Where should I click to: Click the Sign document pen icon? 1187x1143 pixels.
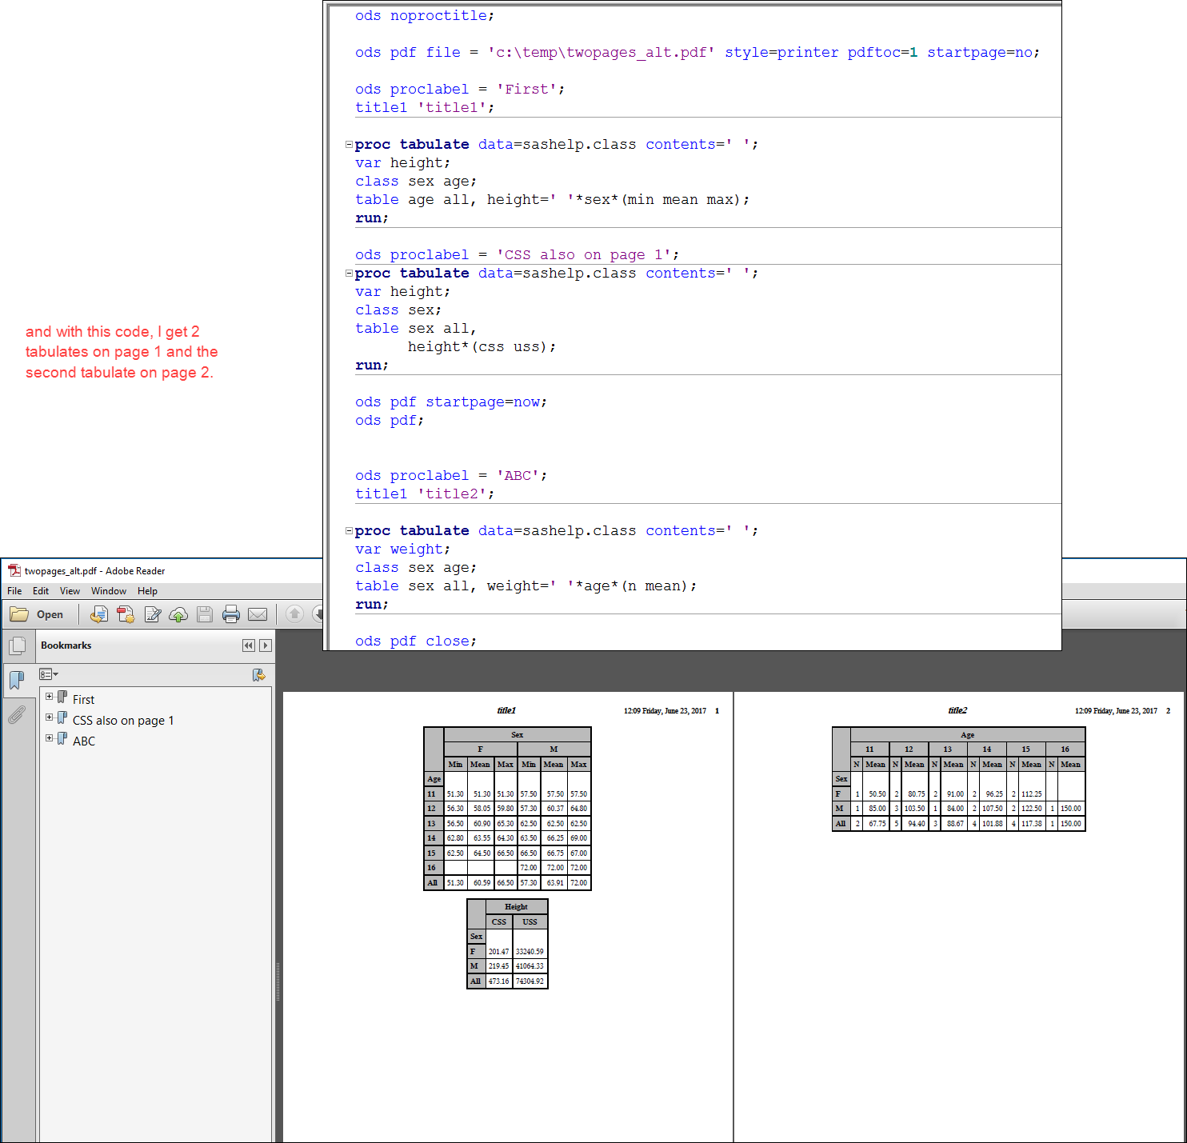[x=153, y=614]
